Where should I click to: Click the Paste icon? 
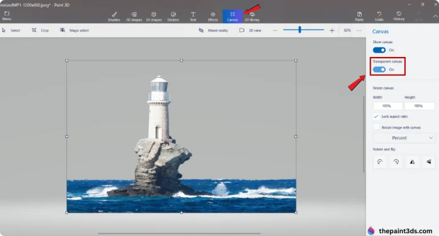point(359,17)
